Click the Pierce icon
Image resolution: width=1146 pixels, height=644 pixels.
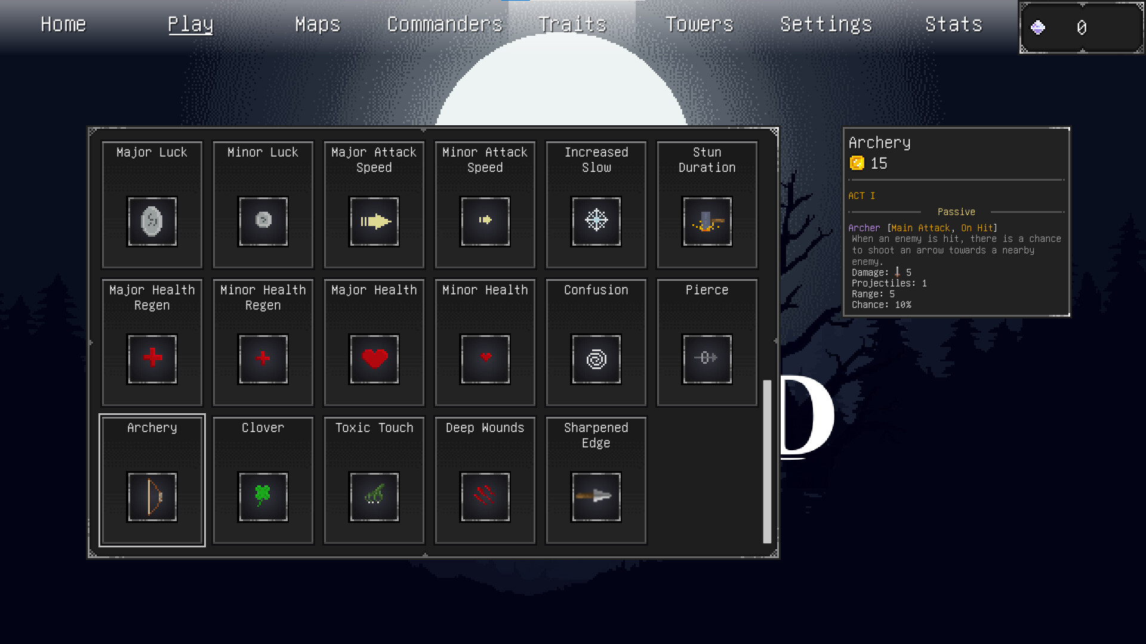tap(707, 359)
